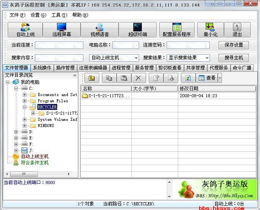Click 配置服务程序 configure server icon
The image size is (260, 210).
click(x=176, y=29)
